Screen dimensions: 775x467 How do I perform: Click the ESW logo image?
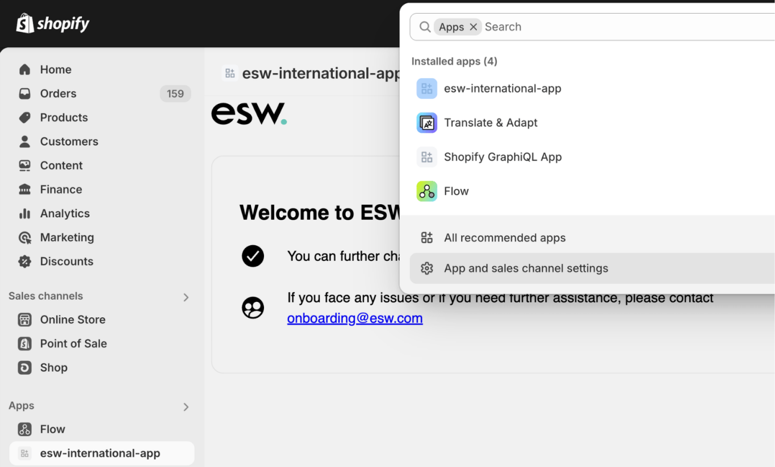tap(249, 113)
